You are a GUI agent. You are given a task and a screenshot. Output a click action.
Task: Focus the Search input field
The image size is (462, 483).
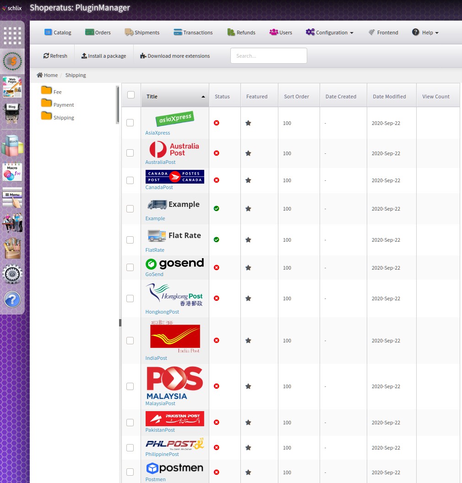(269, 56)
